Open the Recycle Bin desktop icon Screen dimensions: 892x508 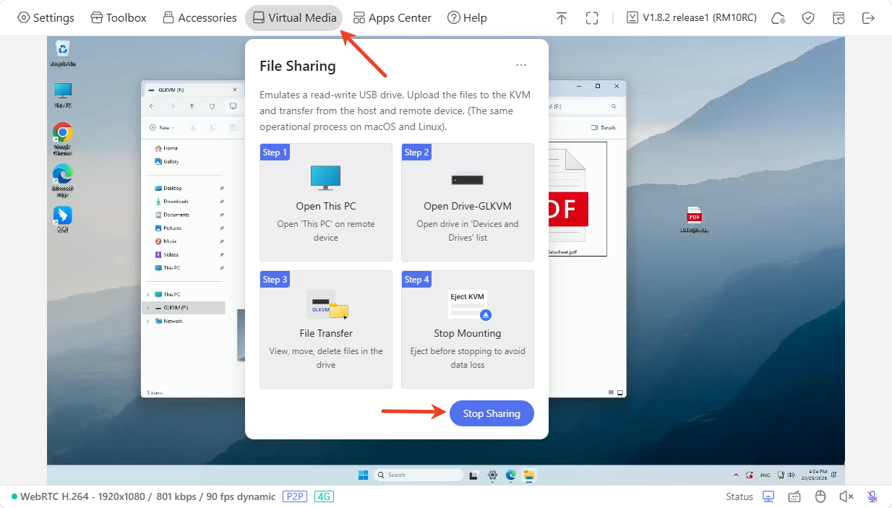pos(63,53)
